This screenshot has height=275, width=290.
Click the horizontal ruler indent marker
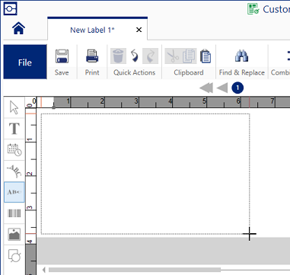53,107
